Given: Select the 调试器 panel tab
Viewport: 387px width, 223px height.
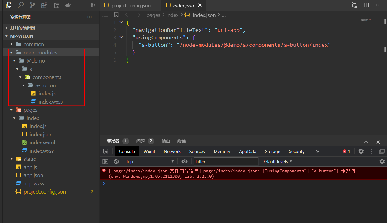Looking at the screenshot, I should click(x=118, y=141).
